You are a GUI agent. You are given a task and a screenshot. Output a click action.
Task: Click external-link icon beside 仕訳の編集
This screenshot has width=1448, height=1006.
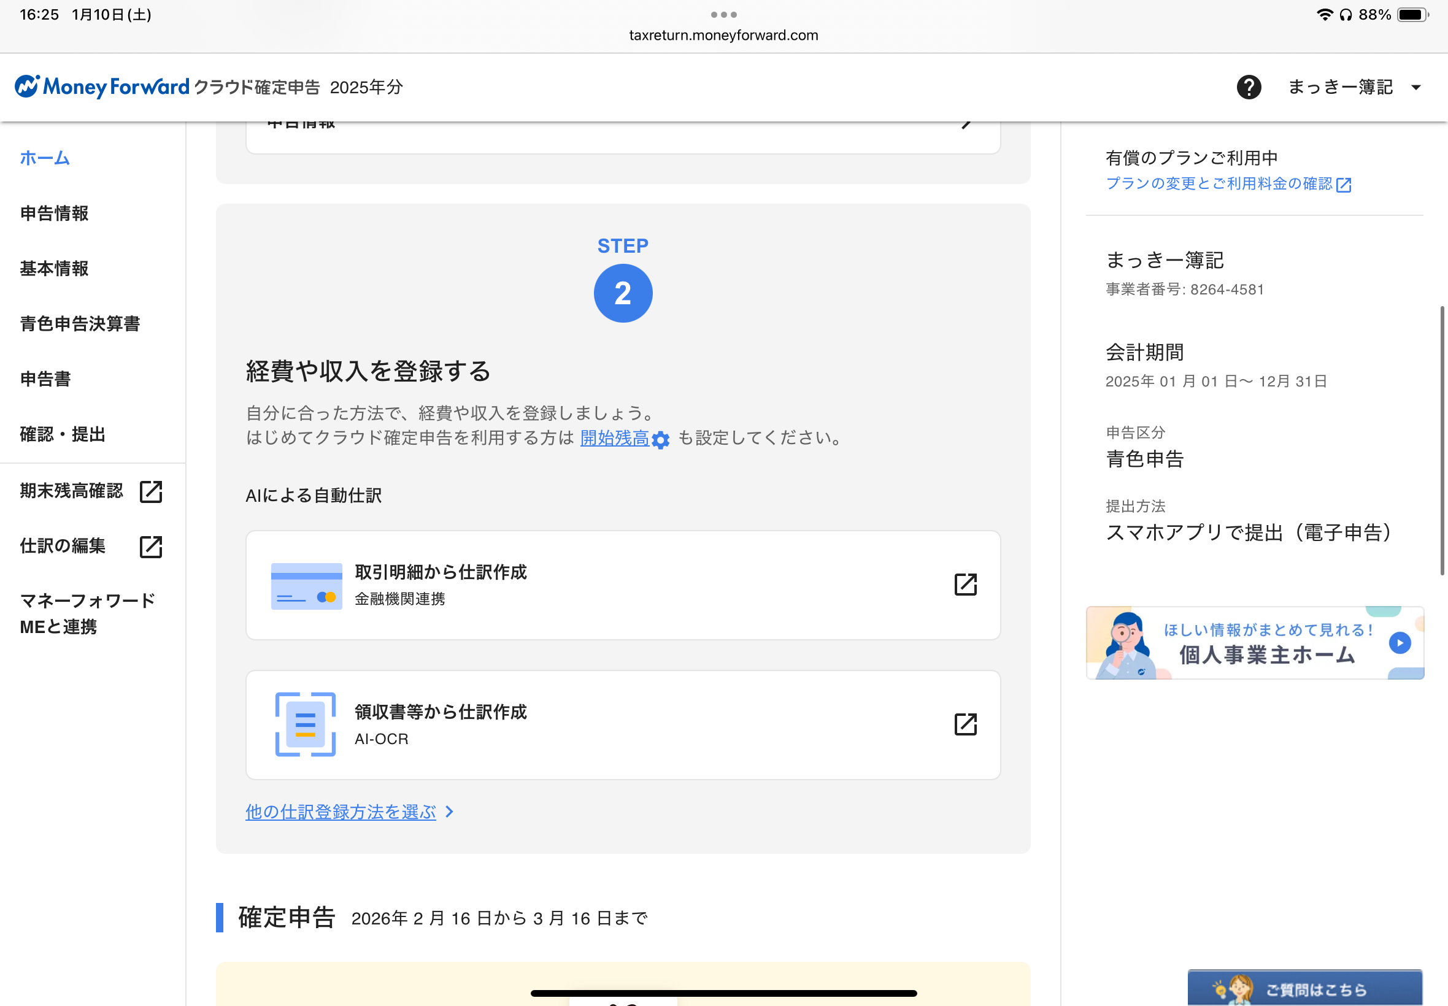[x=151, y=547]
